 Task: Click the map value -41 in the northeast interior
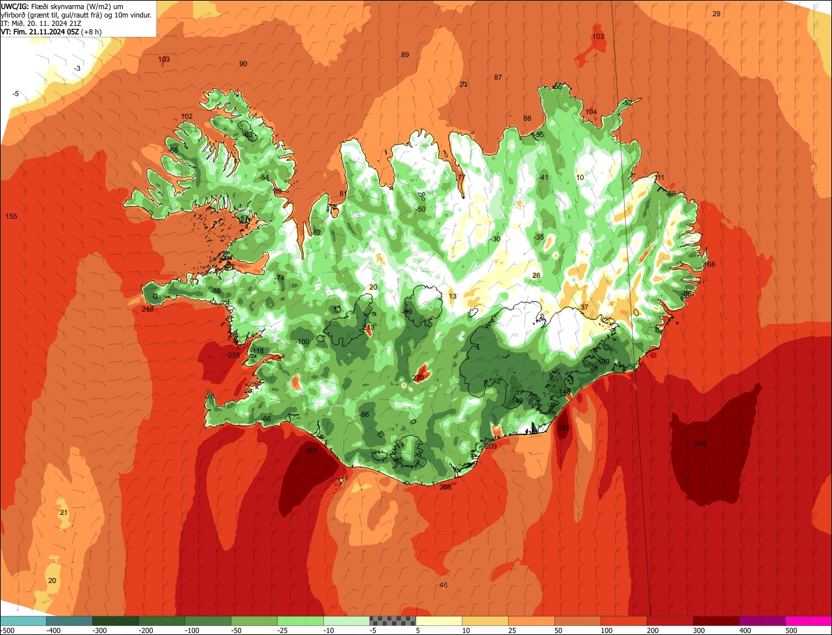pos(543,177)
